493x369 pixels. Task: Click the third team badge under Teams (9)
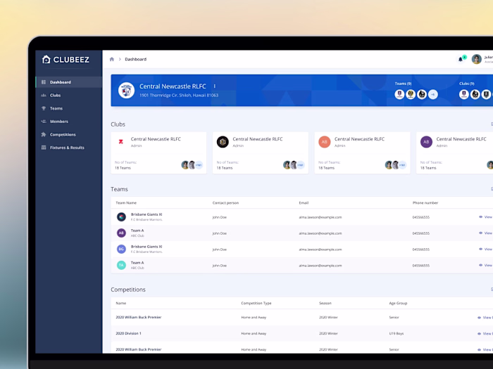(x=422, y=94)
